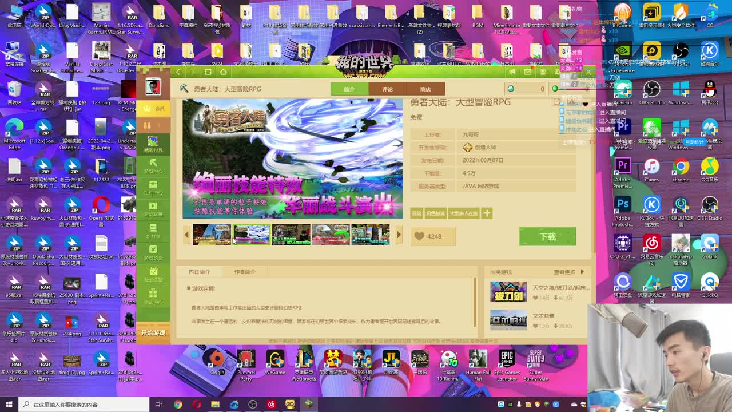Open 精彩世界 in the launcher sidebar
This screenshot has height=412, width=732.
pos(153,144)
